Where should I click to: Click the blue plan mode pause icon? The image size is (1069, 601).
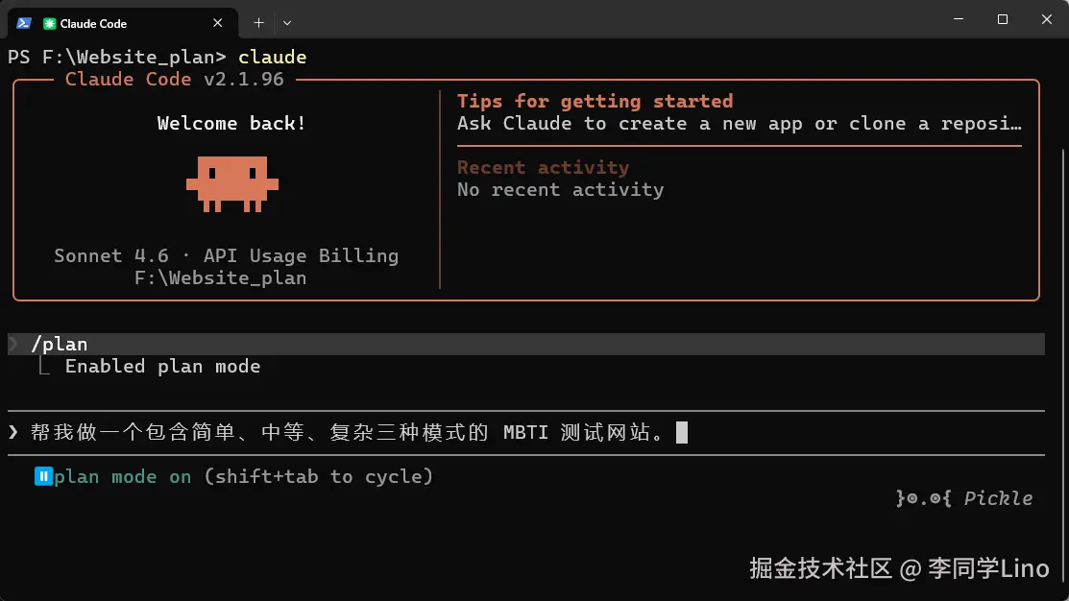(43, 476)
